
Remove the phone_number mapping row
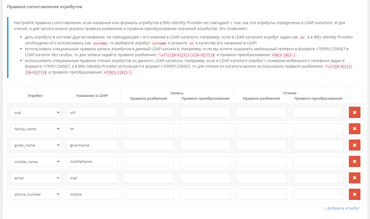pyautogui.click(x=355, y=194)
